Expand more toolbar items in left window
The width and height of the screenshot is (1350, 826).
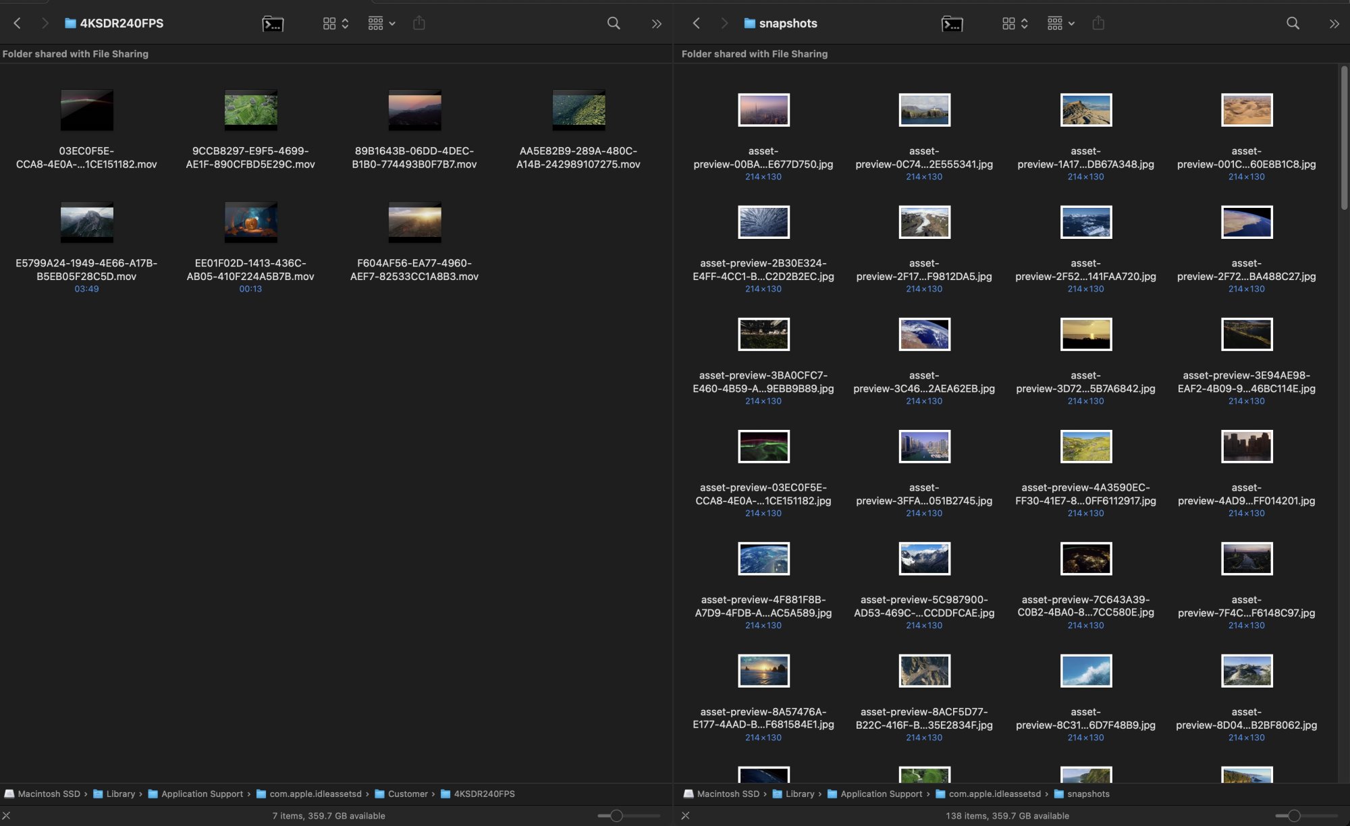(656, 24)
